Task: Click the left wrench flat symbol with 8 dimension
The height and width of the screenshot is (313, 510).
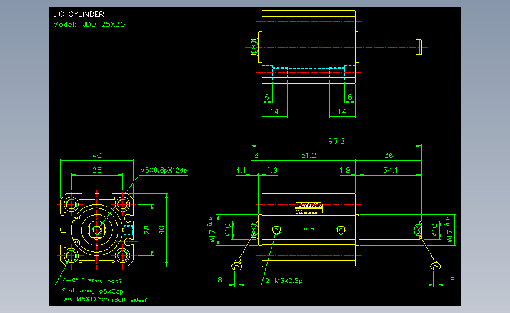Action: pos(237,266)
